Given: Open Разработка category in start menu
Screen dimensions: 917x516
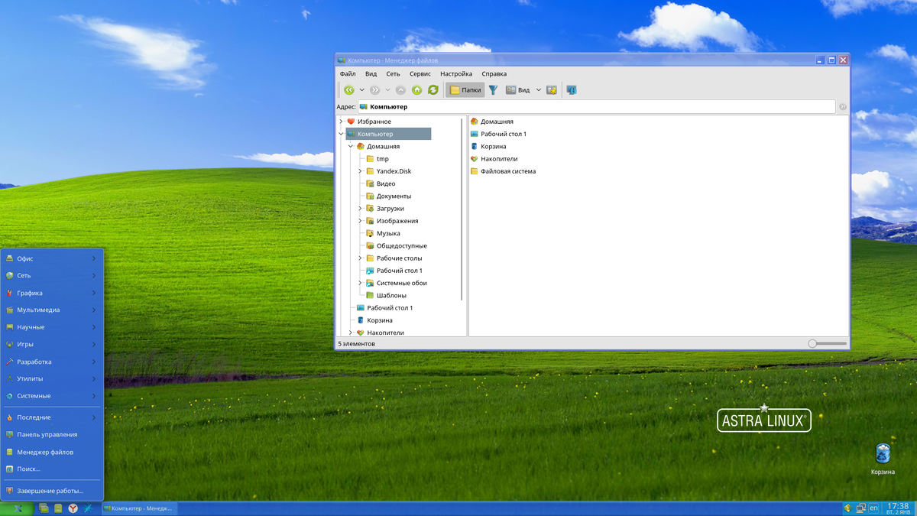Looking at the screenshot, I should 51,362.
